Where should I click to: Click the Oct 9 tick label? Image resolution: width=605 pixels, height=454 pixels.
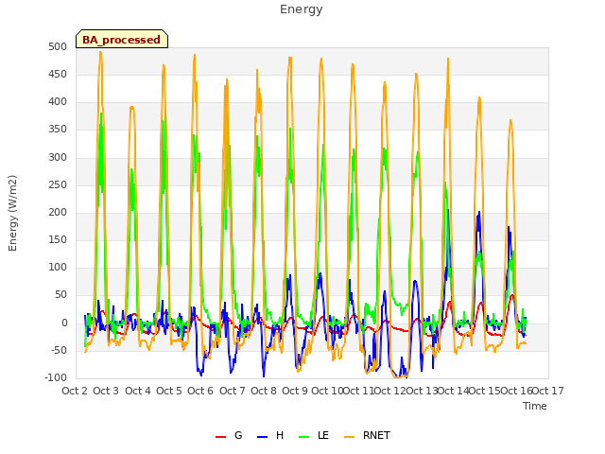click(295, 391)
